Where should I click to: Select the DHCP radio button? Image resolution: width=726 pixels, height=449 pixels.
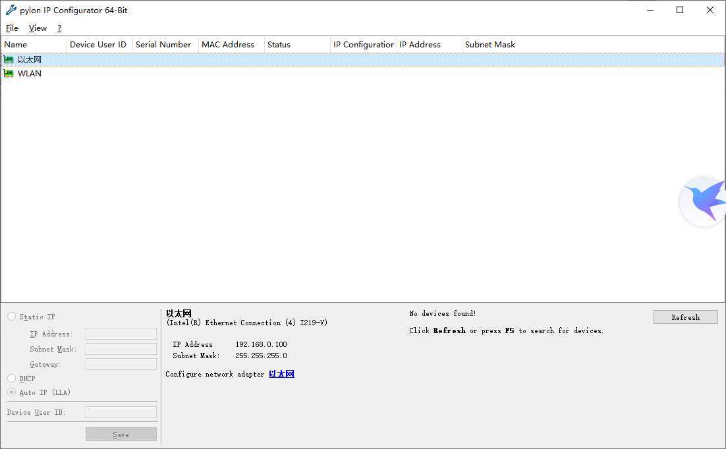tap(12, 379)
